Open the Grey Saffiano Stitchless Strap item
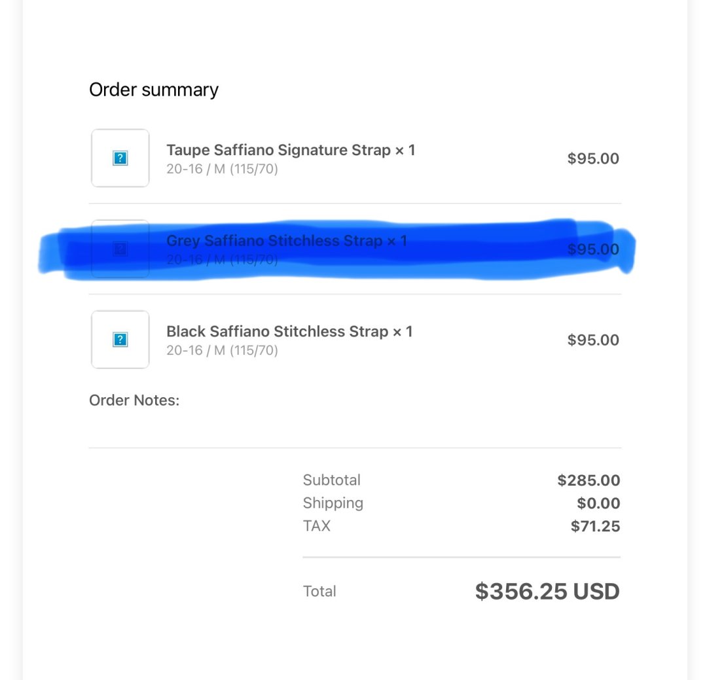This screenshot has height=680, width=707. tap(287, 241)
